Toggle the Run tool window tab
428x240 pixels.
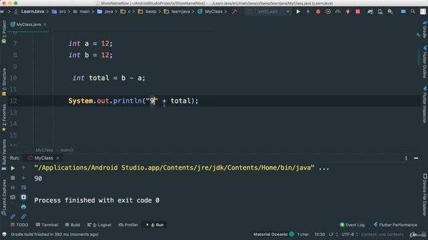tap(154, 225)
